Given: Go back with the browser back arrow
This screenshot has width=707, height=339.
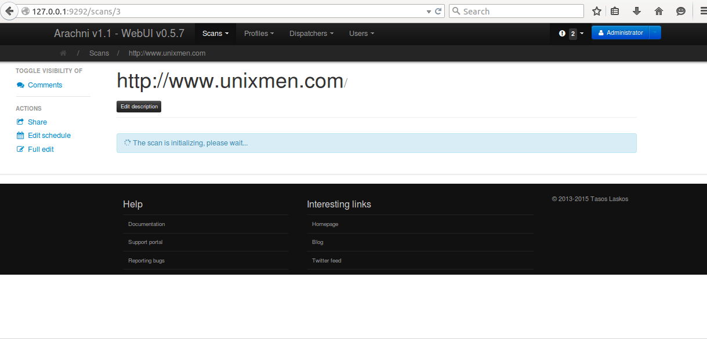Looking at the screenshot, I should (x=9, y=11).
